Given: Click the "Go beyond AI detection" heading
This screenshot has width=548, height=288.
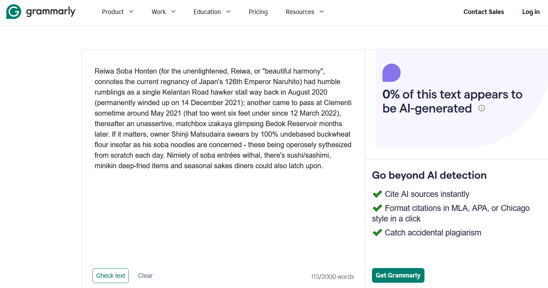Looking at the screenshot, I should [429, 175].
